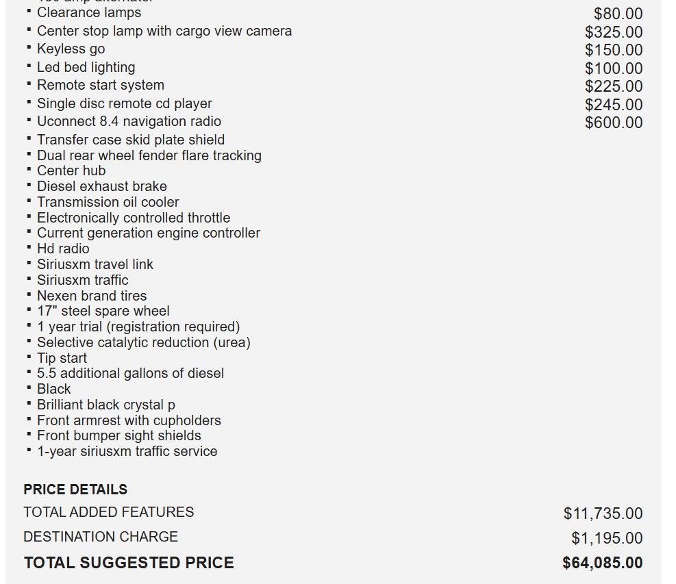Select Single disc remote cd player text
Image resolution: width=676 pixels, height=584 pixels.
coord(124,103)
